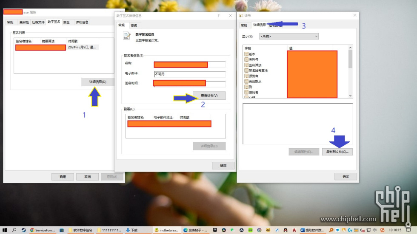Open WeChat taskbar icon

[232, 230]
